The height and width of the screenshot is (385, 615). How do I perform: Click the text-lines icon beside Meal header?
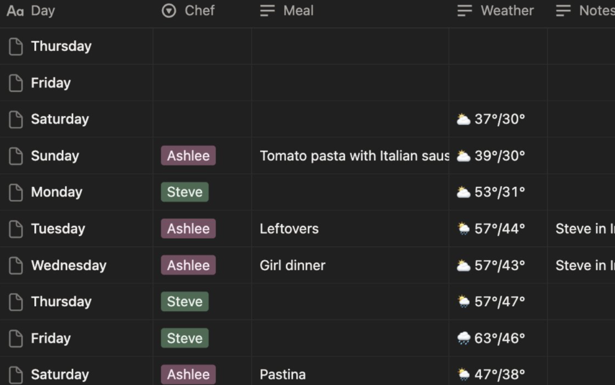pos(267,11)
